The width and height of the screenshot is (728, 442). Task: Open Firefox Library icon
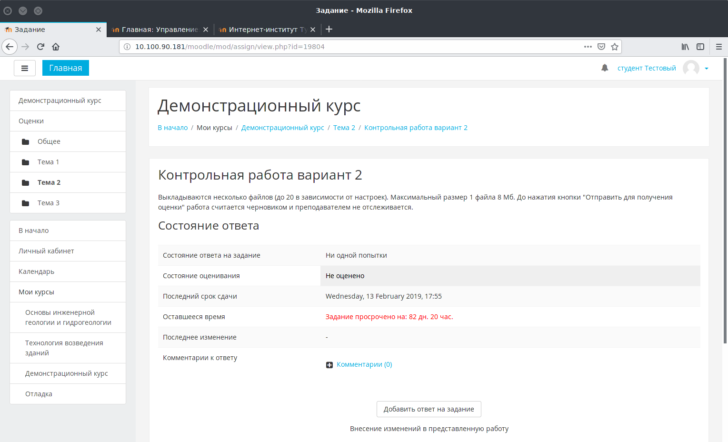(685, 47)
